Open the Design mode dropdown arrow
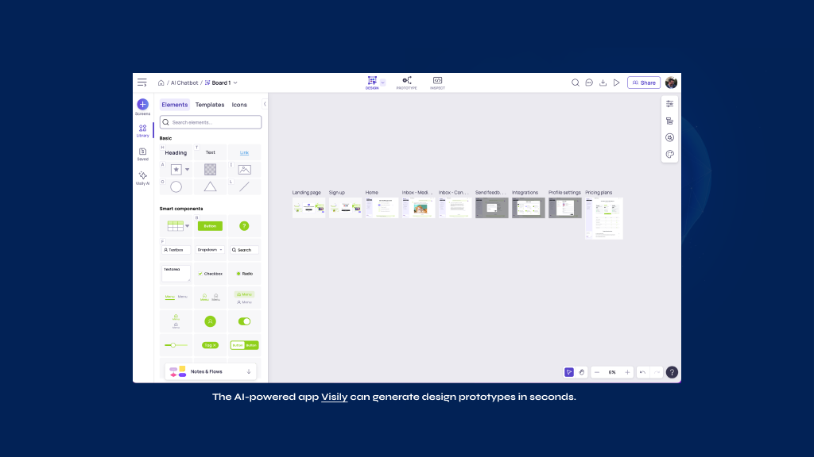 click(x=382, y=82)
